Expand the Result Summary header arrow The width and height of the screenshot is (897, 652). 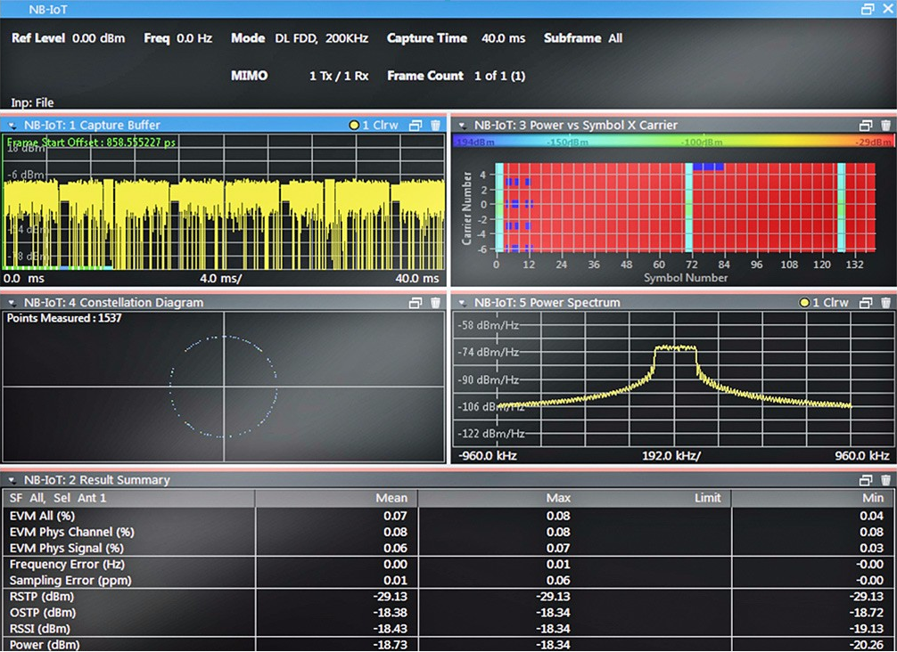coord(12,481)
